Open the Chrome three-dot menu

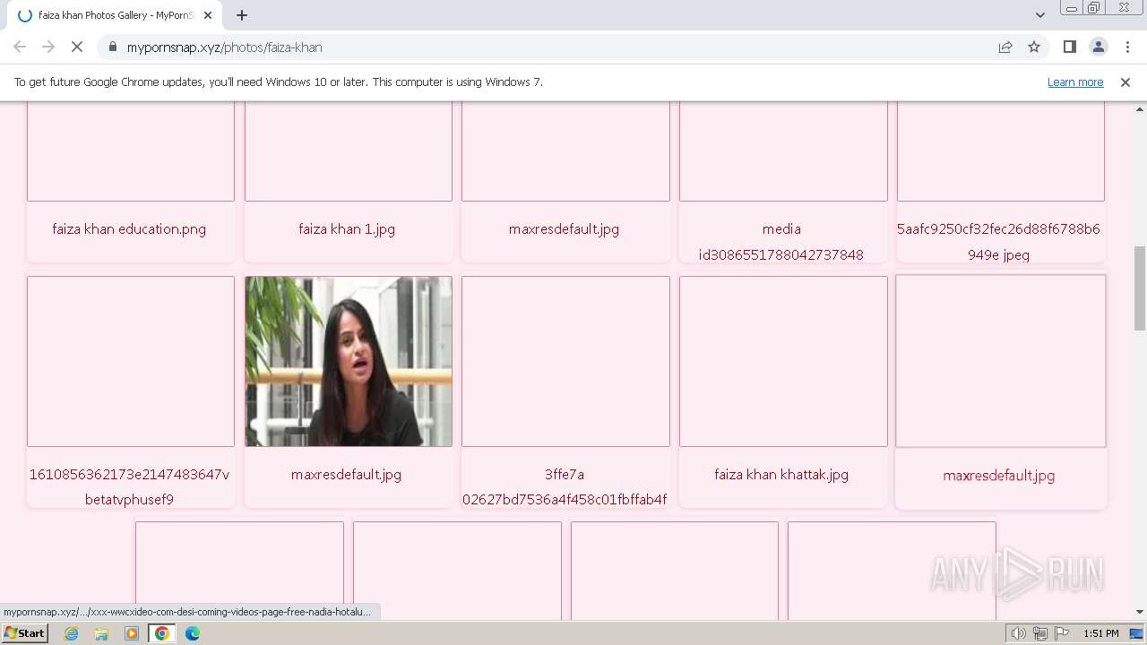1125,47
